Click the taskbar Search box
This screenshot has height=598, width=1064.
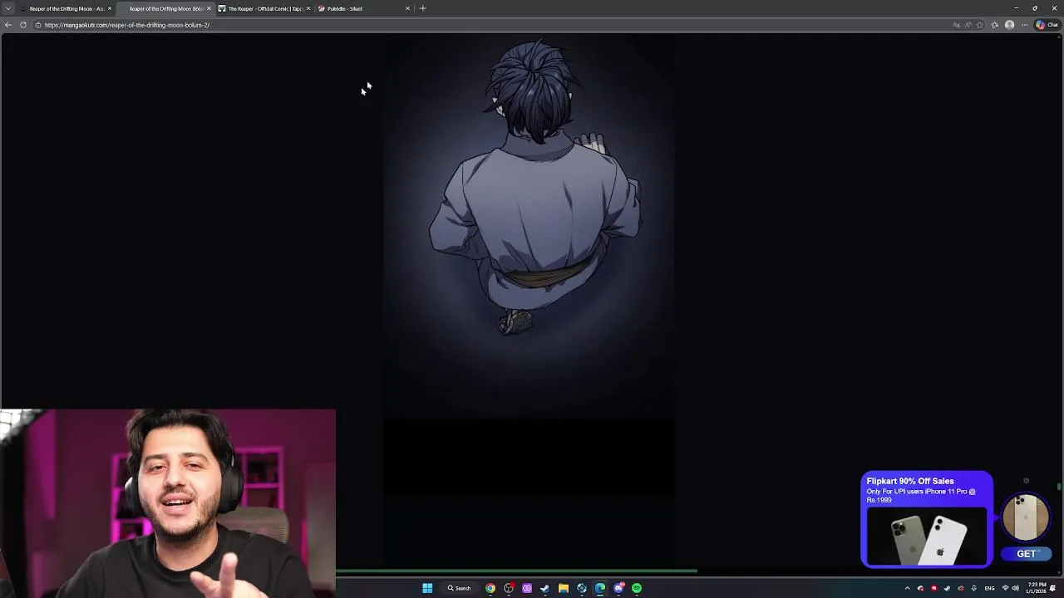click(x=459, y=588)
